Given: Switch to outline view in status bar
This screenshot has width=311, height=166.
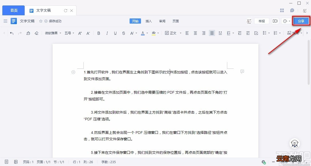Looking at the screenshot, I should pos(16,162).
